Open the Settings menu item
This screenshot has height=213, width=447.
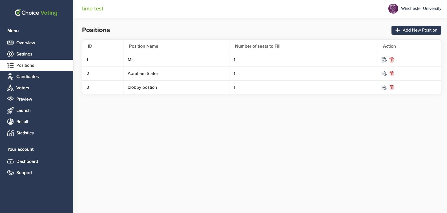[x=37, y=54]
